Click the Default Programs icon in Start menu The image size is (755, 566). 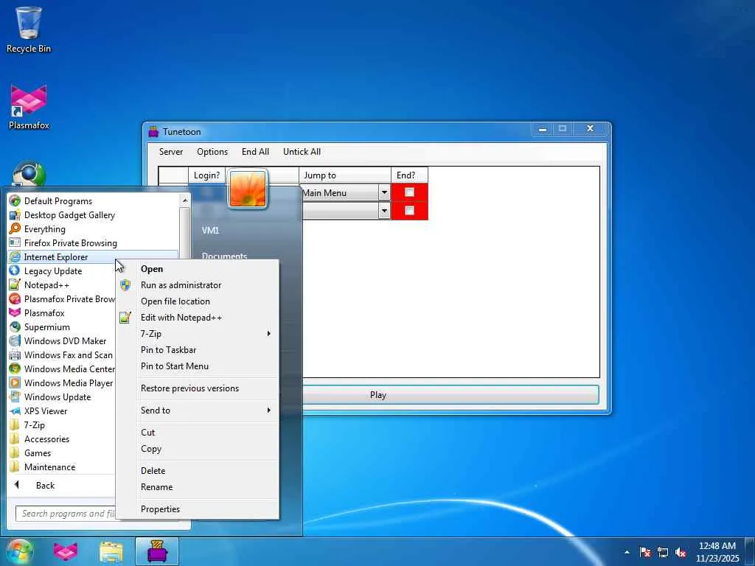click(15, 200)
